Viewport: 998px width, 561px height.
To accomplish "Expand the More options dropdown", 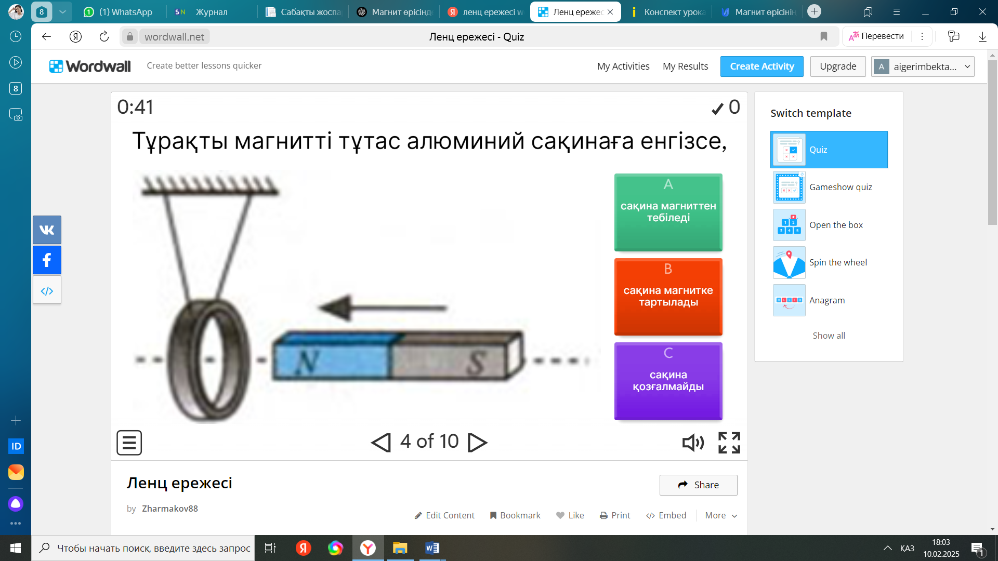I will (721, 515).
